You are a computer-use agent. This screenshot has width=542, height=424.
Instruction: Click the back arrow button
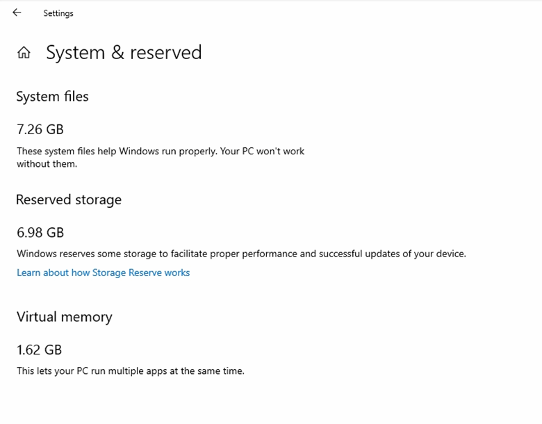17,13
